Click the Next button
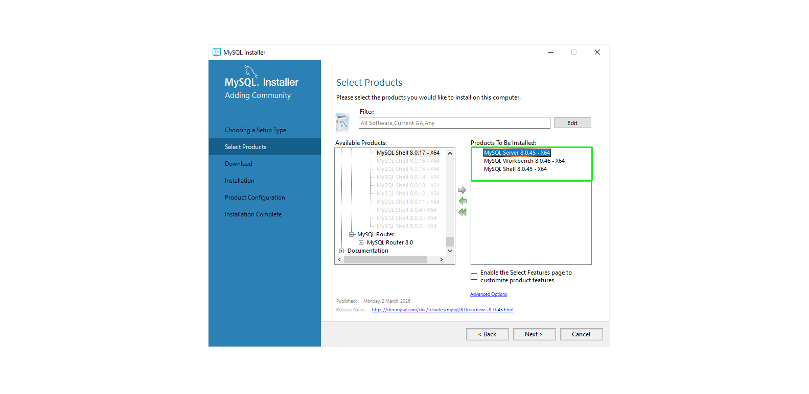Image resolution: width=809 pixels, height=394 pixels. coord(534,334)
